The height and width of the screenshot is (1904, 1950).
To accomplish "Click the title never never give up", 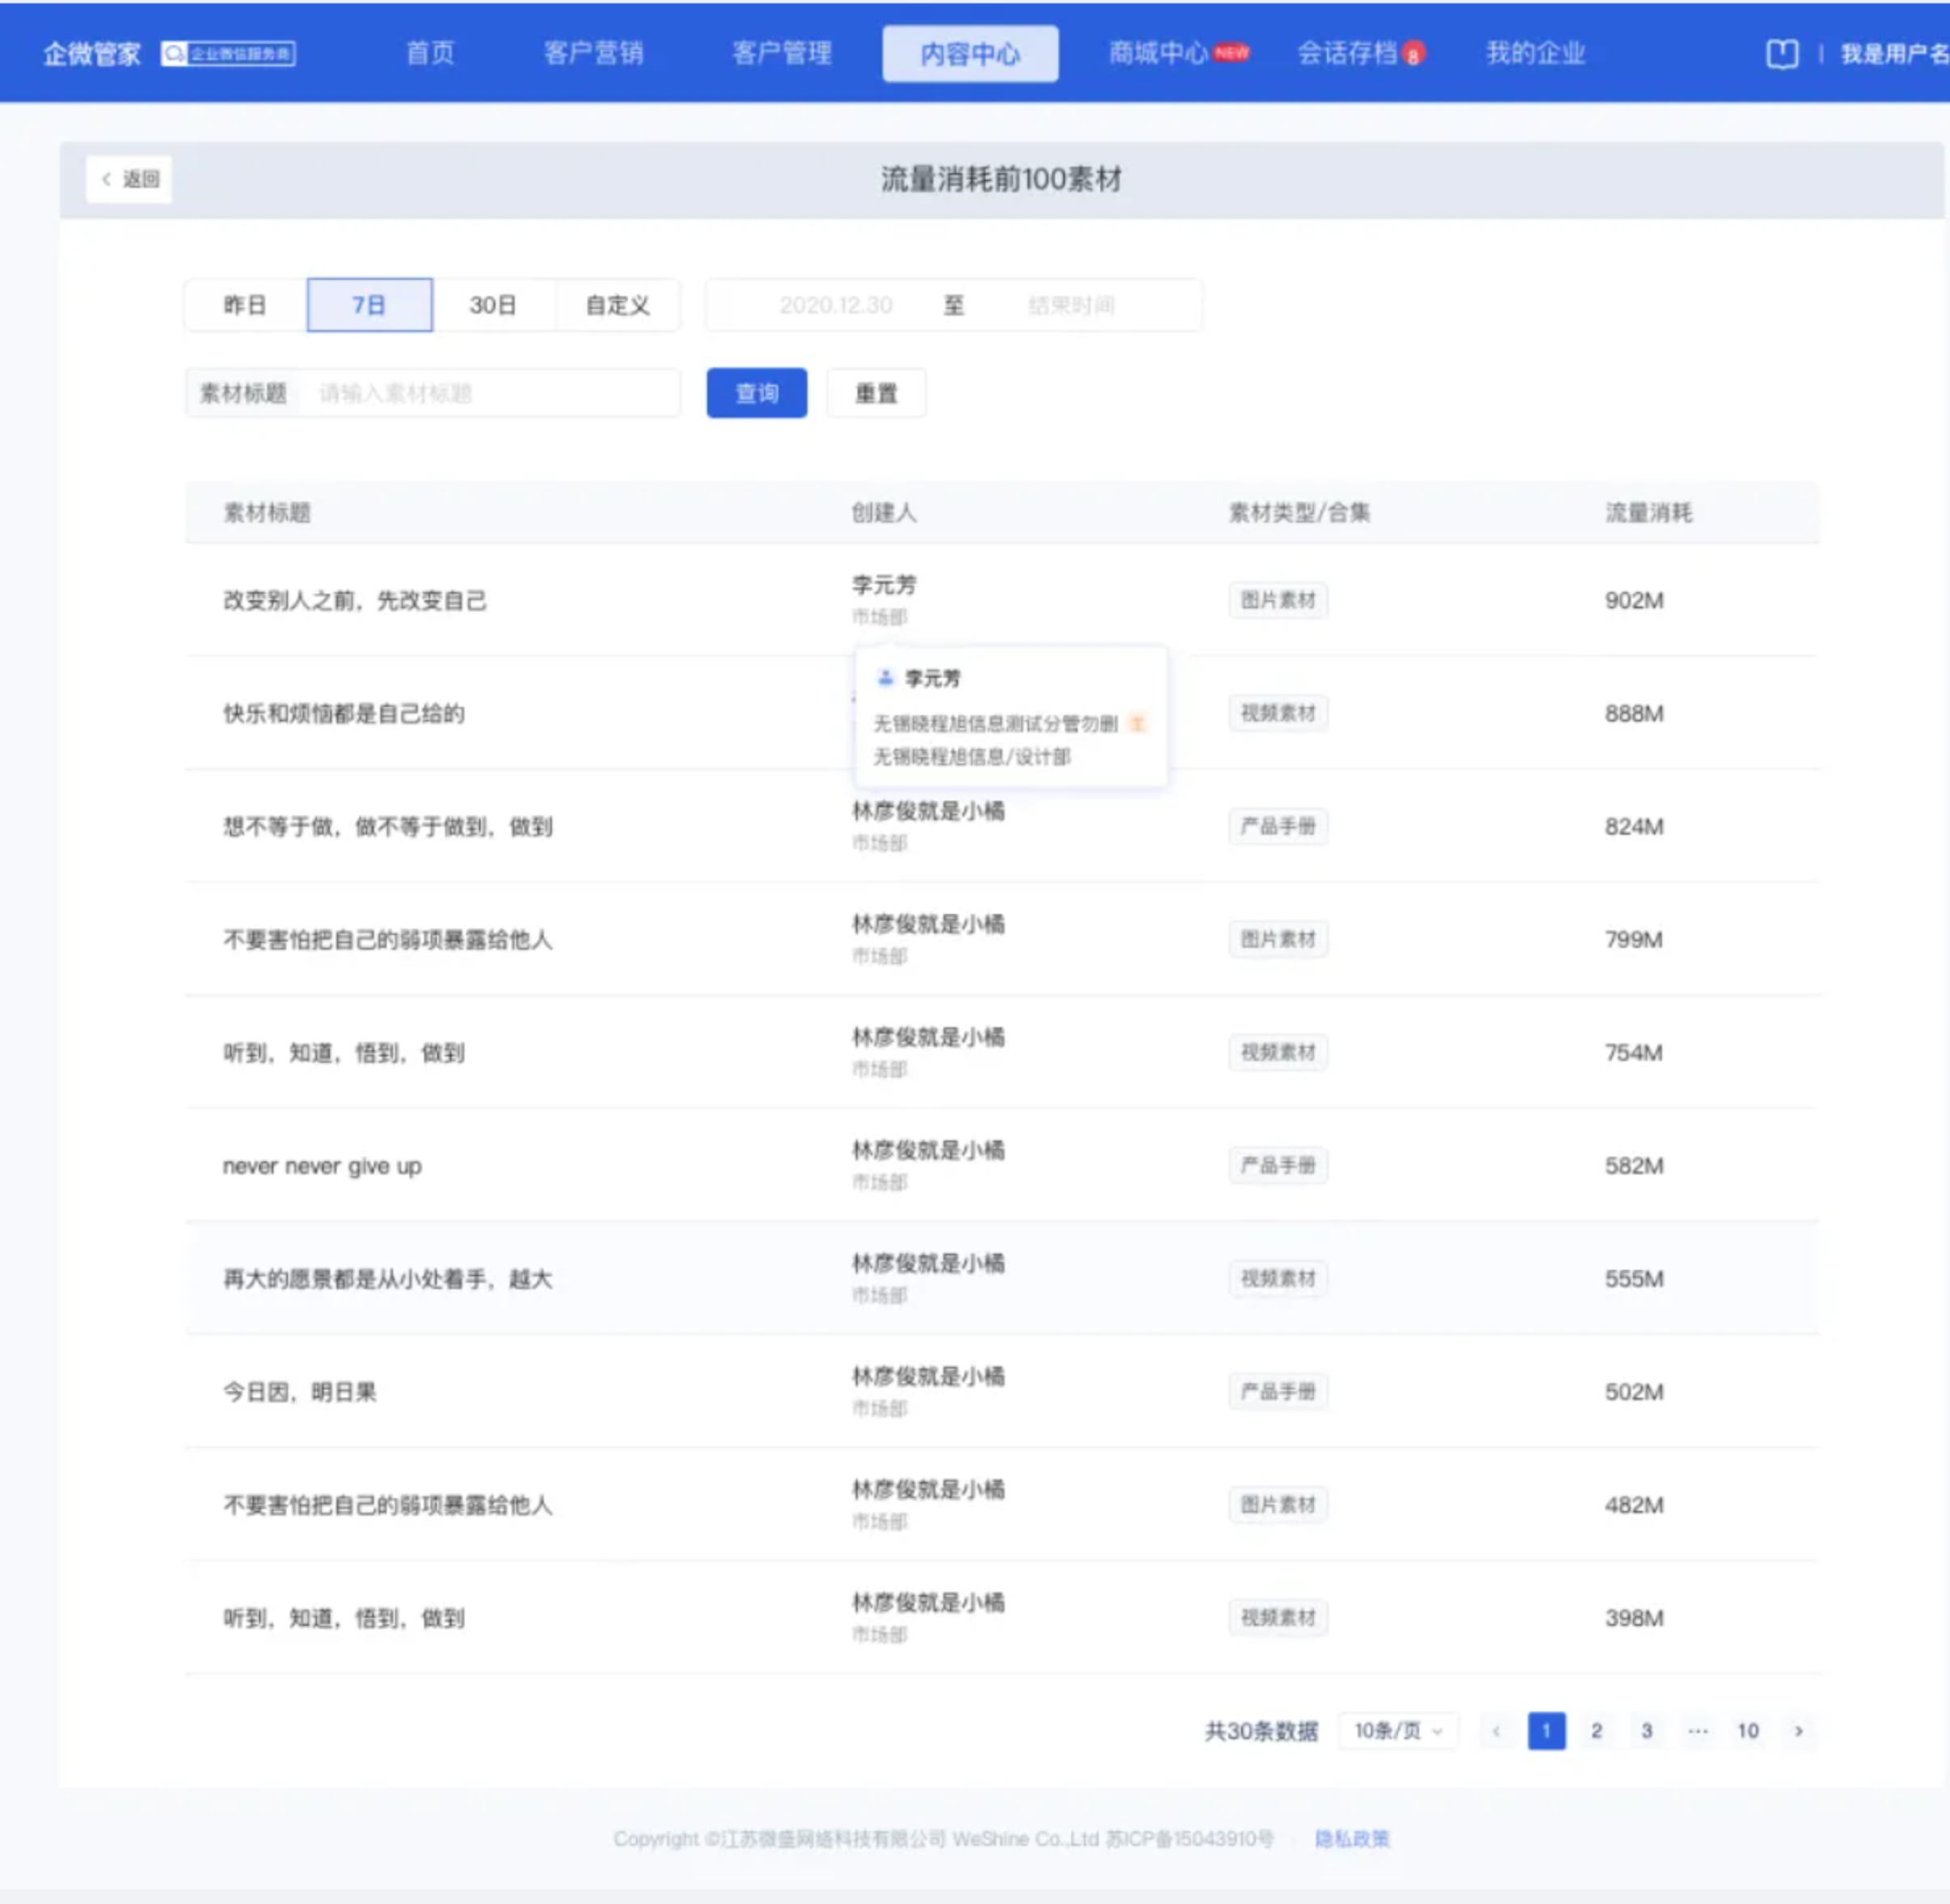I will click(x=322, y=1166).
